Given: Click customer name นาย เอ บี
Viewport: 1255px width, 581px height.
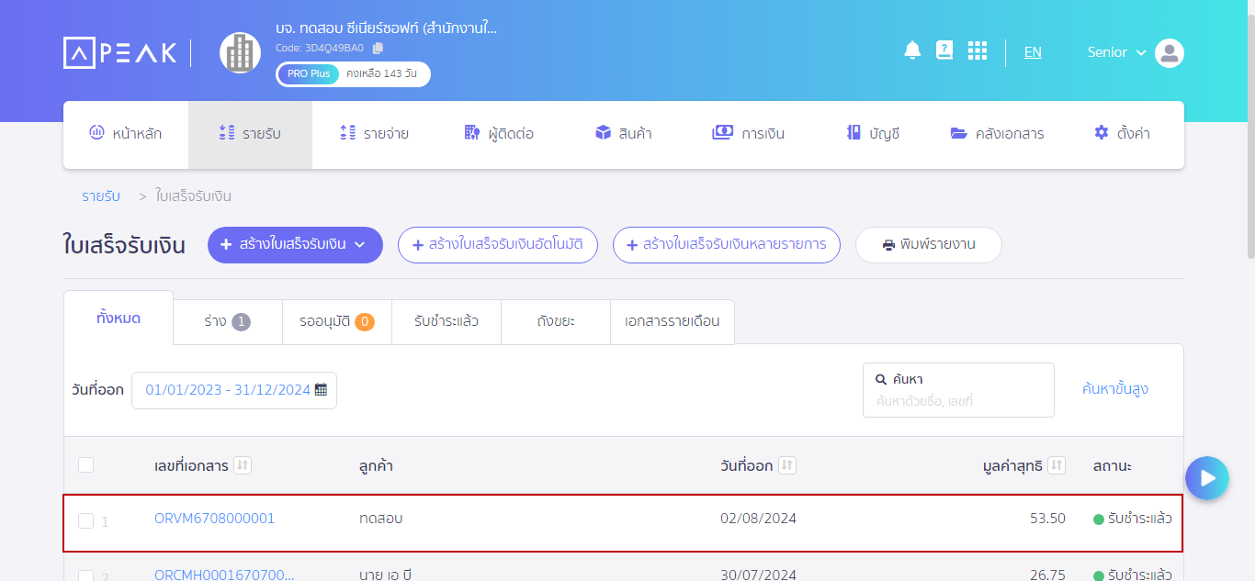Looking at the screenshot, I should (385, 575).
